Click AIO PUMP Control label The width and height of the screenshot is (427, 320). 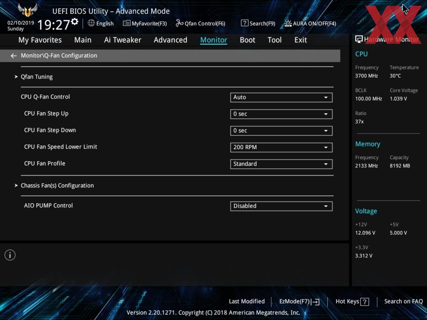point(48,205)
